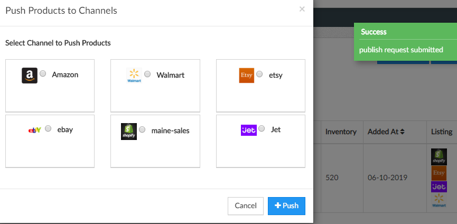The image size is (457, 224).
Task: Click the Shopify logo beside maine-sales
Action: [129, 132]
